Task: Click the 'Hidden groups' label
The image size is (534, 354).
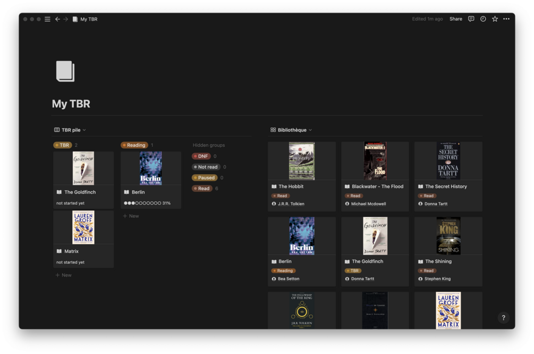Action: coord(209,145)
